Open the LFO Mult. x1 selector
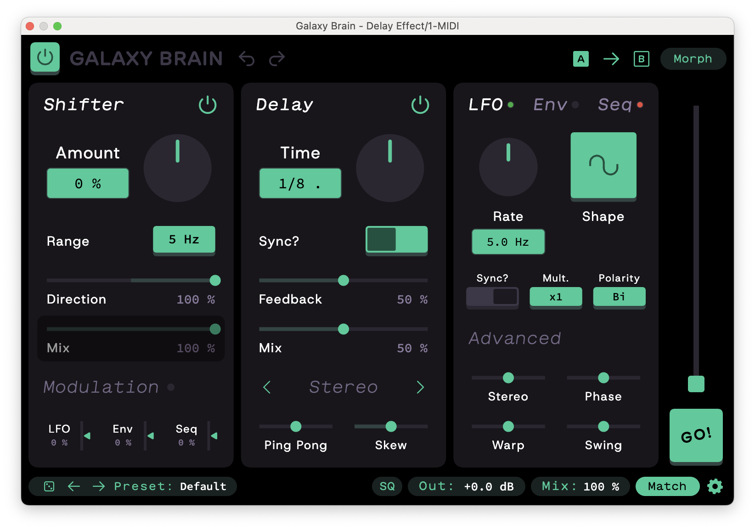The image size is (755, 530). (556, 297)
